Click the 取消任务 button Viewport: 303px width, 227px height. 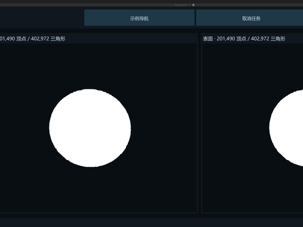coord(251,17)
